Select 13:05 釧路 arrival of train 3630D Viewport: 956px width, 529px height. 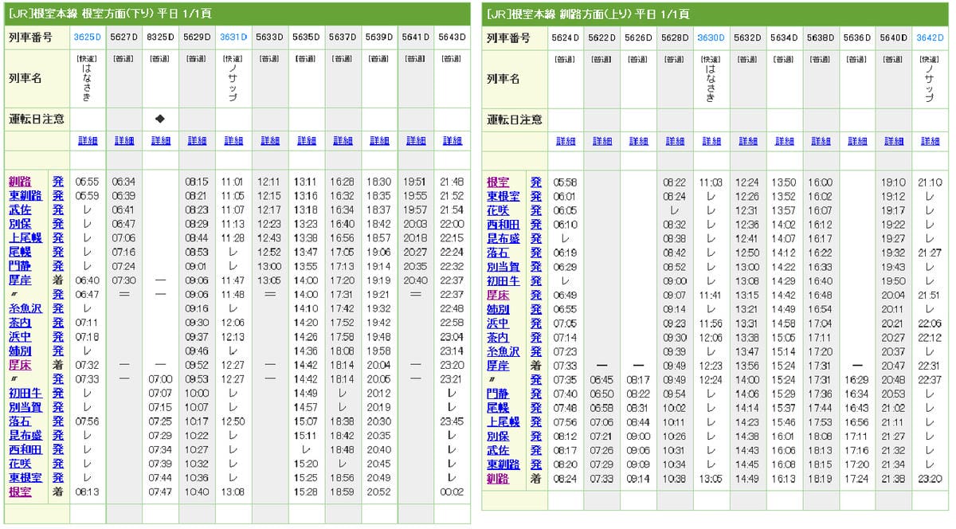[x=711, y=479]
